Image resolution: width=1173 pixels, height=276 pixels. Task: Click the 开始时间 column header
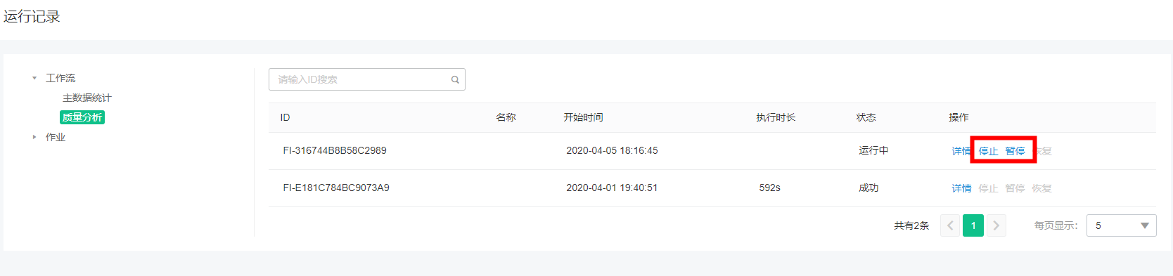583,117
